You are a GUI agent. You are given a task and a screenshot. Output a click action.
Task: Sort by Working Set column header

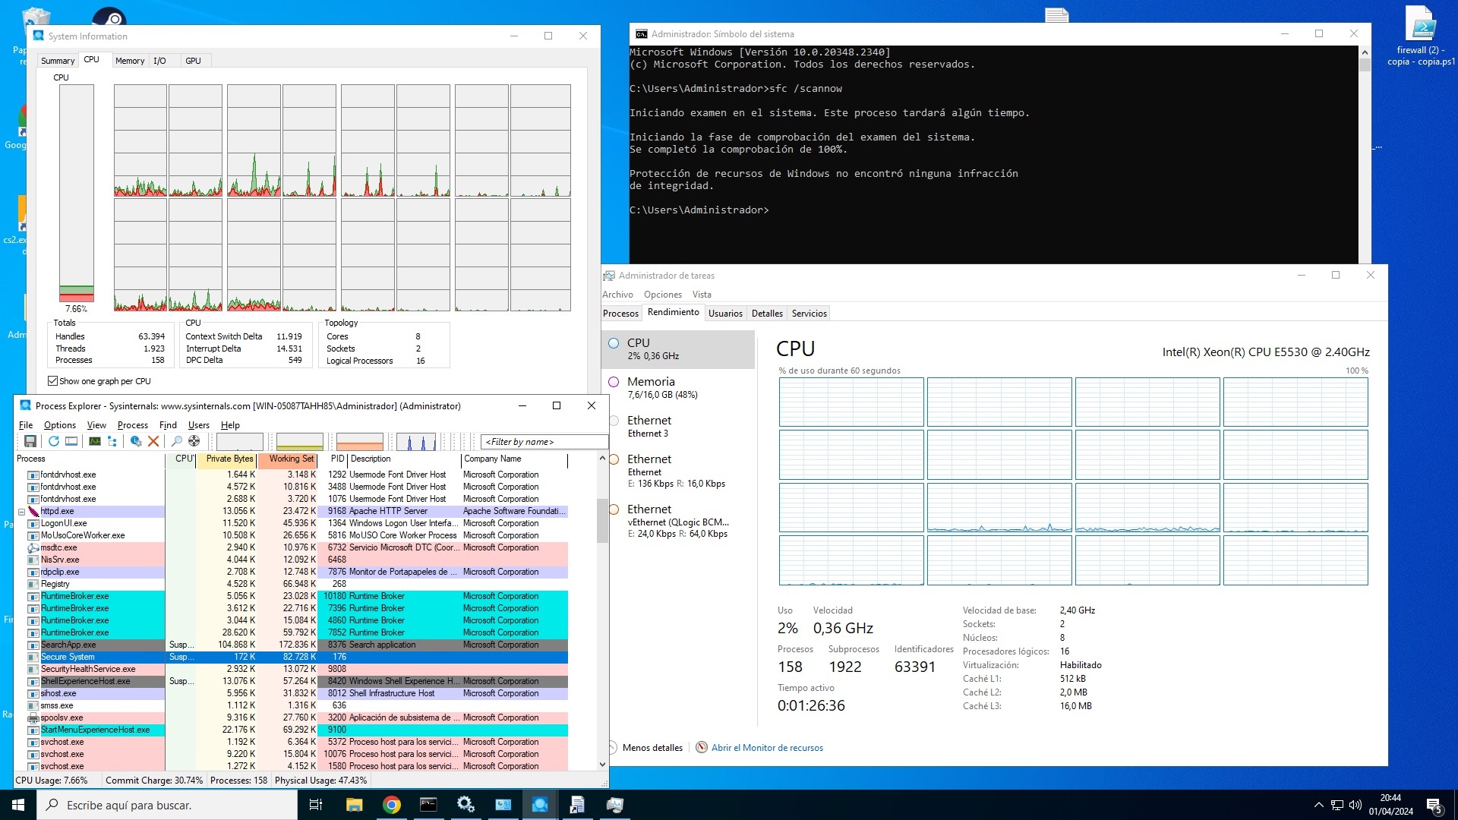(x=288, y=459)
